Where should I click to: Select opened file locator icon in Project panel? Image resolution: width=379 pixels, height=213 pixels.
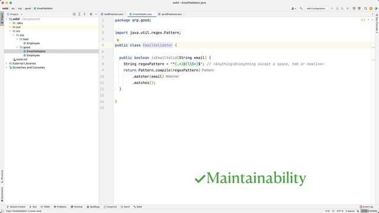(x=74, y=14)
